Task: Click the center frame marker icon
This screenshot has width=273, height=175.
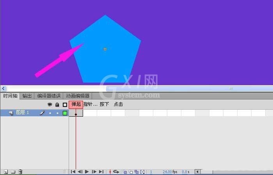Action: (x=110, y=172)
